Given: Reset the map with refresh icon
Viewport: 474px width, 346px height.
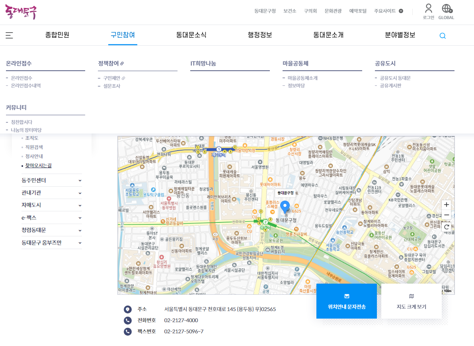Looking at the screenshot, I should [446, 227].
